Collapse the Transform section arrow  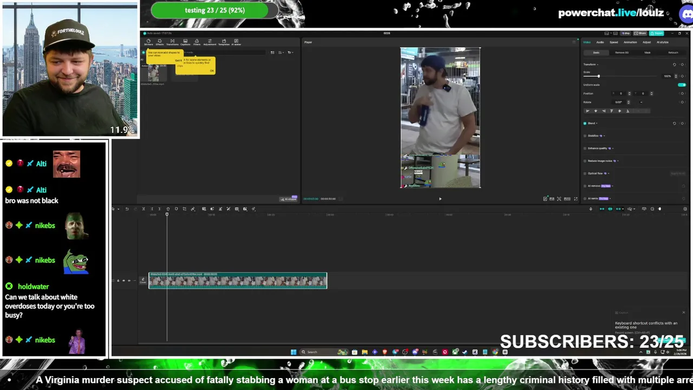click(x=598, y=64)
